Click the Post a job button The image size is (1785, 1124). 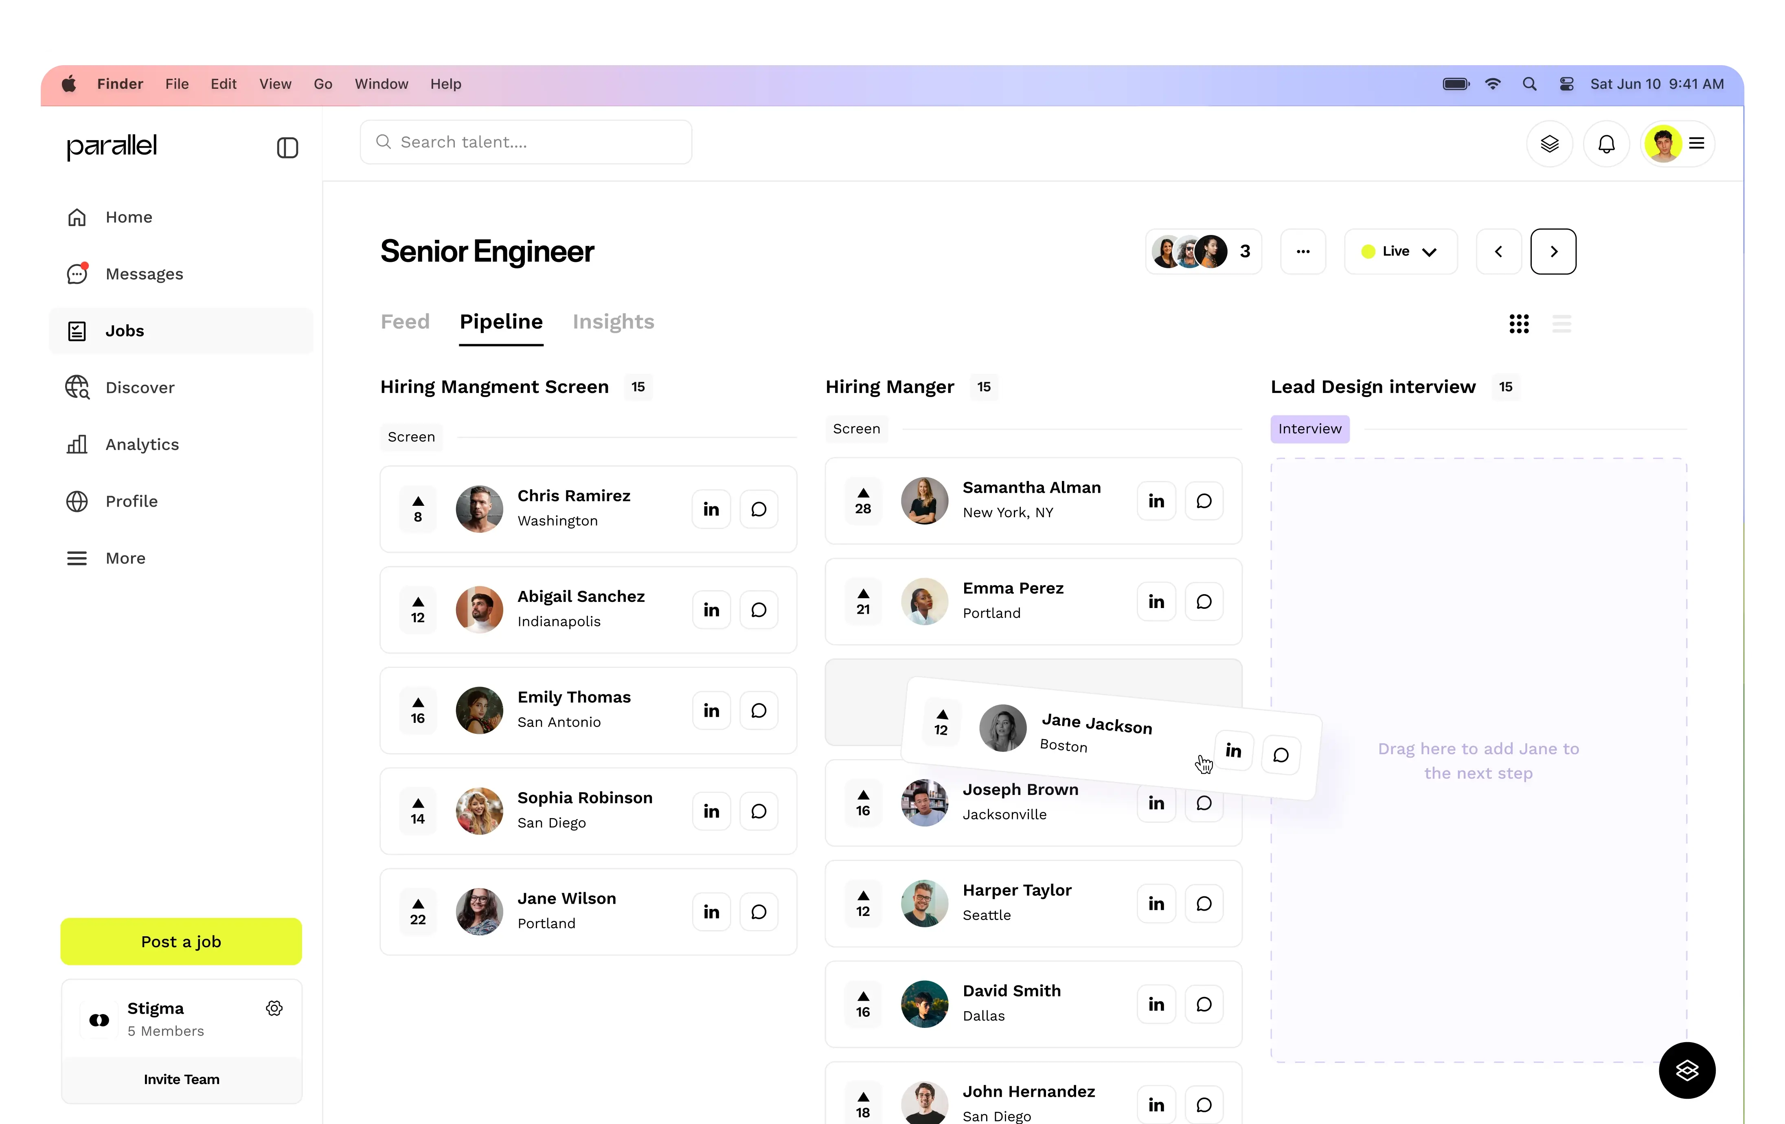click(181, 942)
